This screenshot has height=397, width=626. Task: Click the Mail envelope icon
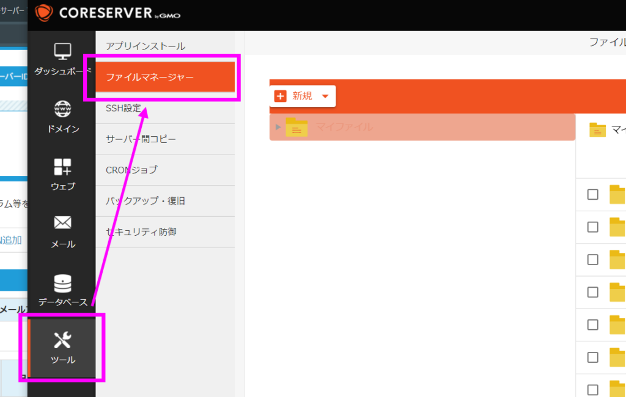[62, 223]
